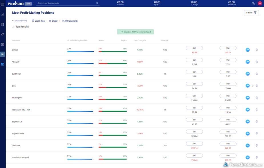The height and width of the screenshot is (168, 264).
Task: Click the blue insights icon for Cotton
Action: 247,50
